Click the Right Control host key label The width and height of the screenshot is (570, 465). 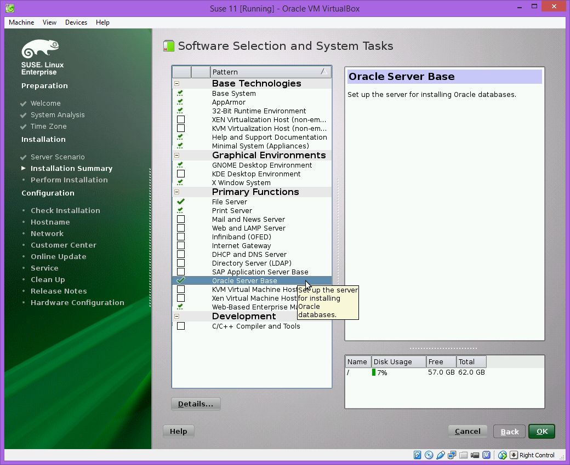tap(537, 455)
